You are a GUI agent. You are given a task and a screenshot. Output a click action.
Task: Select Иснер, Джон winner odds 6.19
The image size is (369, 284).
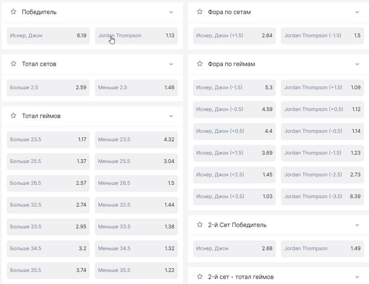(x=48, y=36)
